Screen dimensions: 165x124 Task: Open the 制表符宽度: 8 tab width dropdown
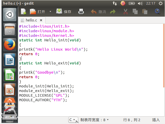click(x=94, y=120)
